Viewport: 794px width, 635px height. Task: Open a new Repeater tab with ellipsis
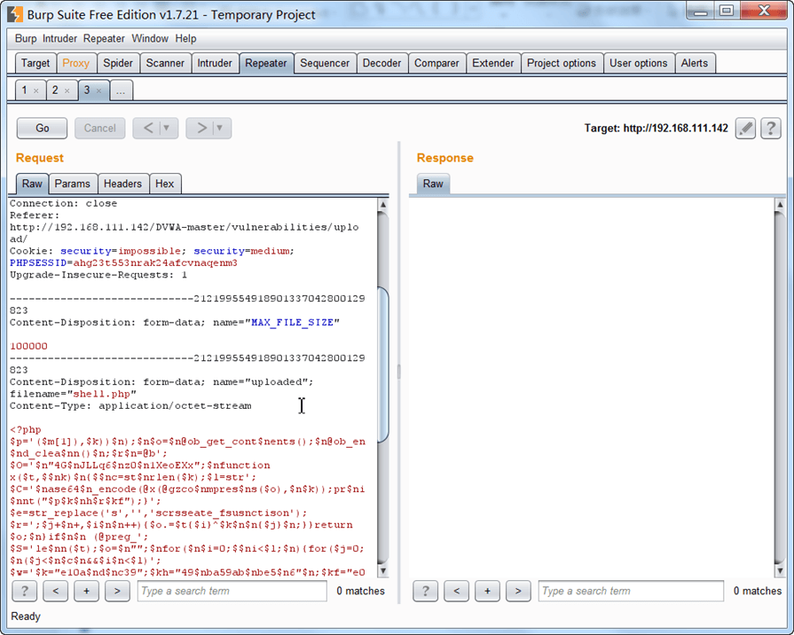[x=121, y=91]
